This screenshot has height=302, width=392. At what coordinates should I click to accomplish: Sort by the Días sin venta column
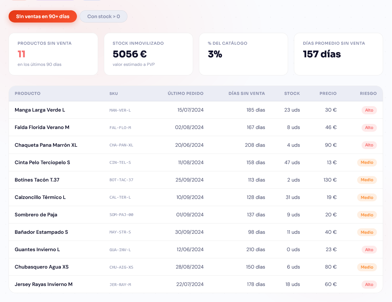coord(246,94)
